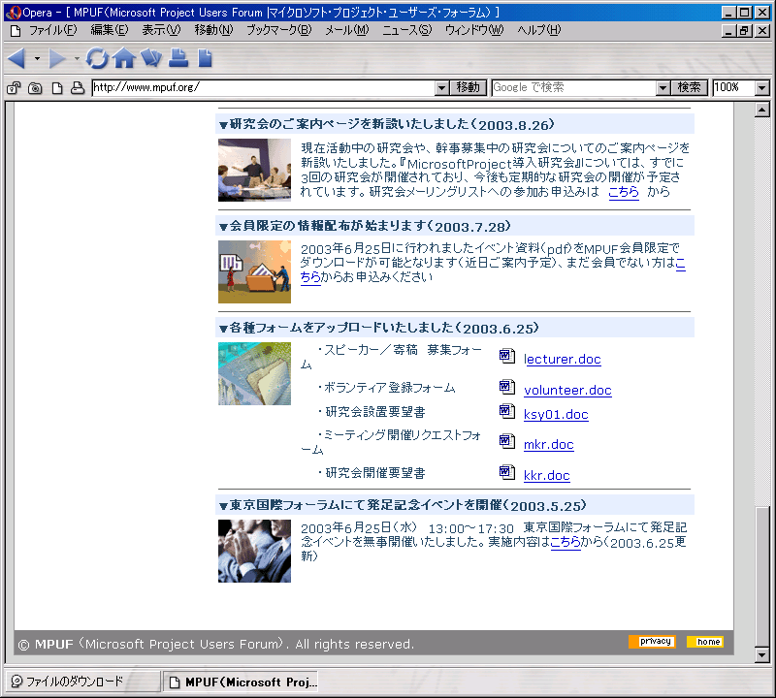Click the document icon in the menu bar
Image resolution: width=776 pixels, height=698 pixels.
[x=16, y=31]
